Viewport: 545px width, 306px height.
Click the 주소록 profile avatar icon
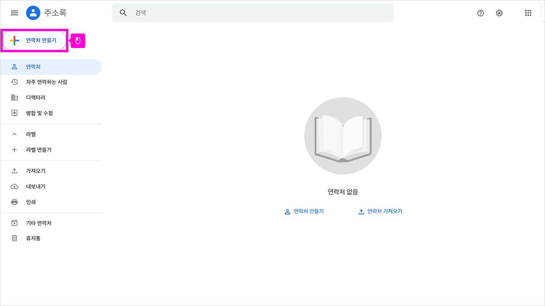[x=33, y=13]
